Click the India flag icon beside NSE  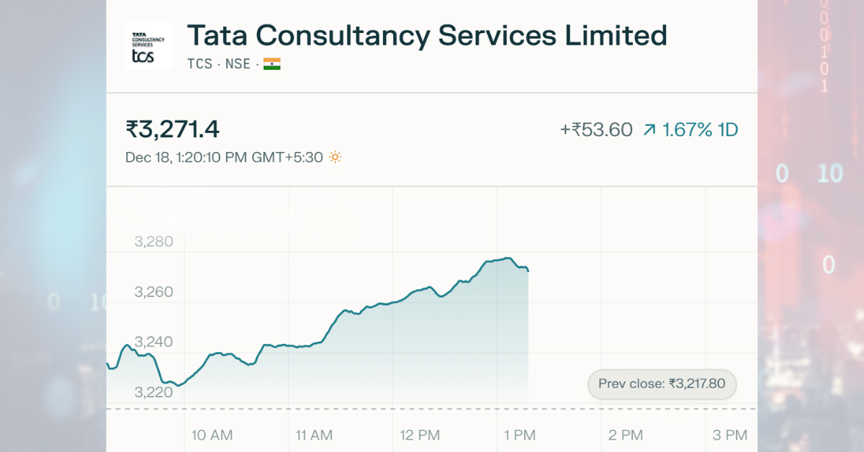[x=272, y=63]
